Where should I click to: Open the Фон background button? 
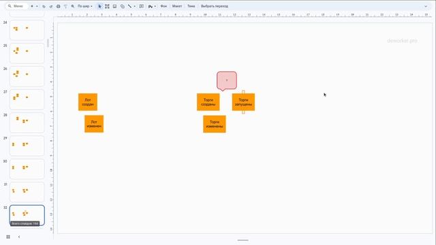[163, 6]
